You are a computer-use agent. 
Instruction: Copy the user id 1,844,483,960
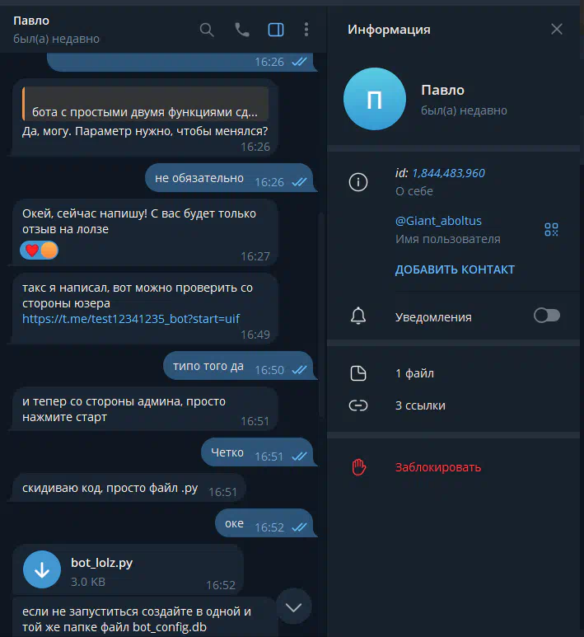coord(448,173)
